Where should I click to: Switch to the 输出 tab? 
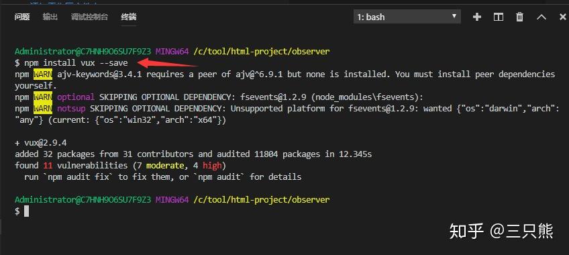(50, 17)
